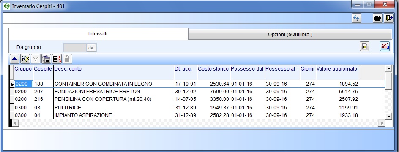This screenshot has height=152, width=399.
Task: Click acquisition date 14-07-05
Action: [186, 99]
